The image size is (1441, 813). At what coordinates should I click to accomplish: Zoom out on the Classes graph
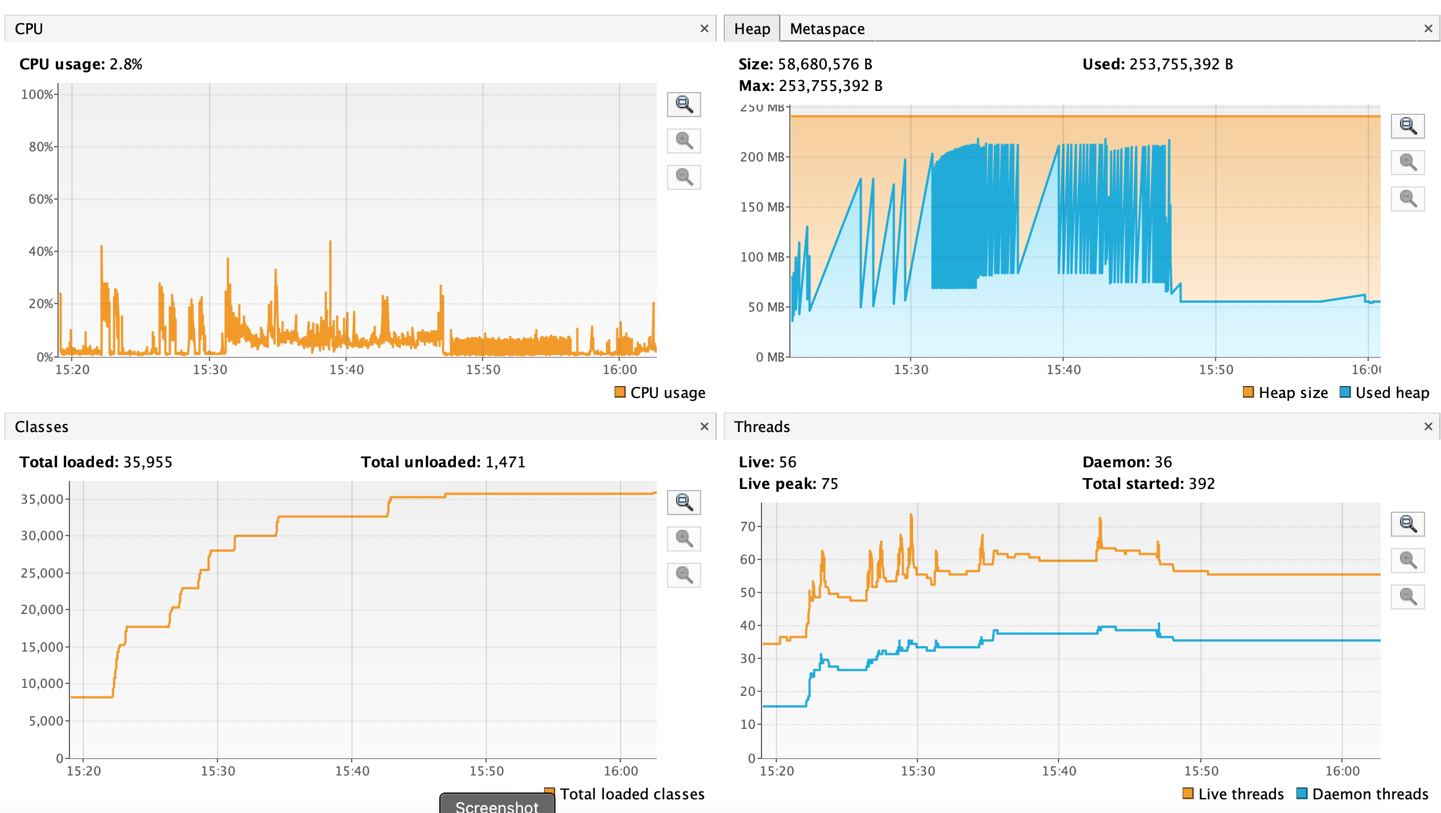(x=684, y=575)
